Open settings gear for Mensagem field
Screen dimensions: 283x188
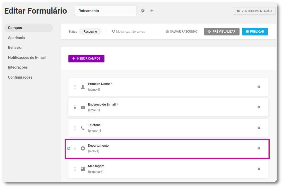[x=259, y=169]
